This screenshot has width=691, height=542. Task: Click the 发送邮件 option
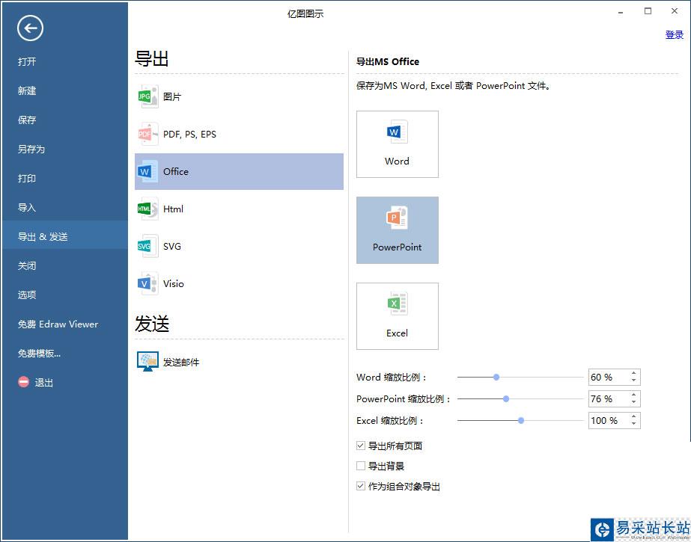click(239, 362)
